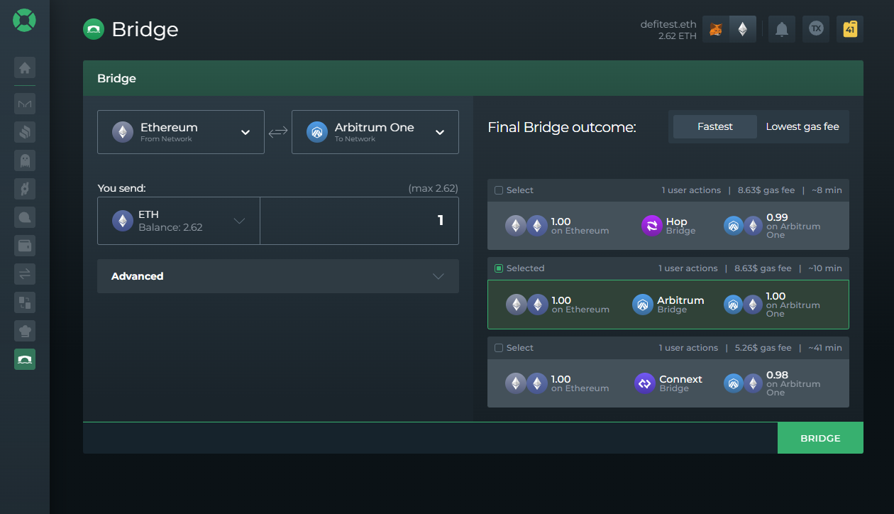
Task: Expand the Advanced section
Action: click(x=277, y=276)
